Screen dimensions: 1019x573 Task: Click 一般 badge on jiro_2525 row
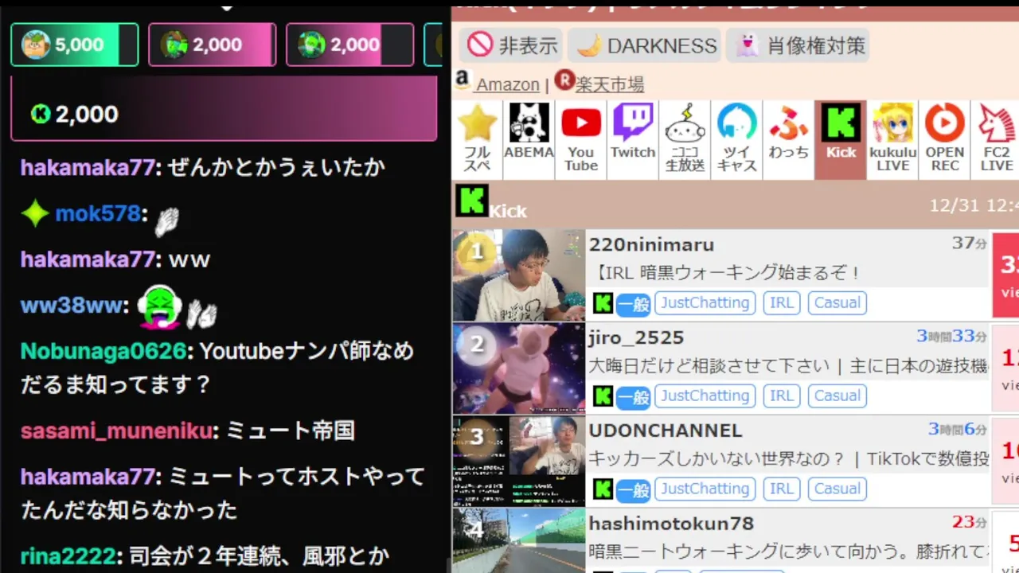[634, 397]
